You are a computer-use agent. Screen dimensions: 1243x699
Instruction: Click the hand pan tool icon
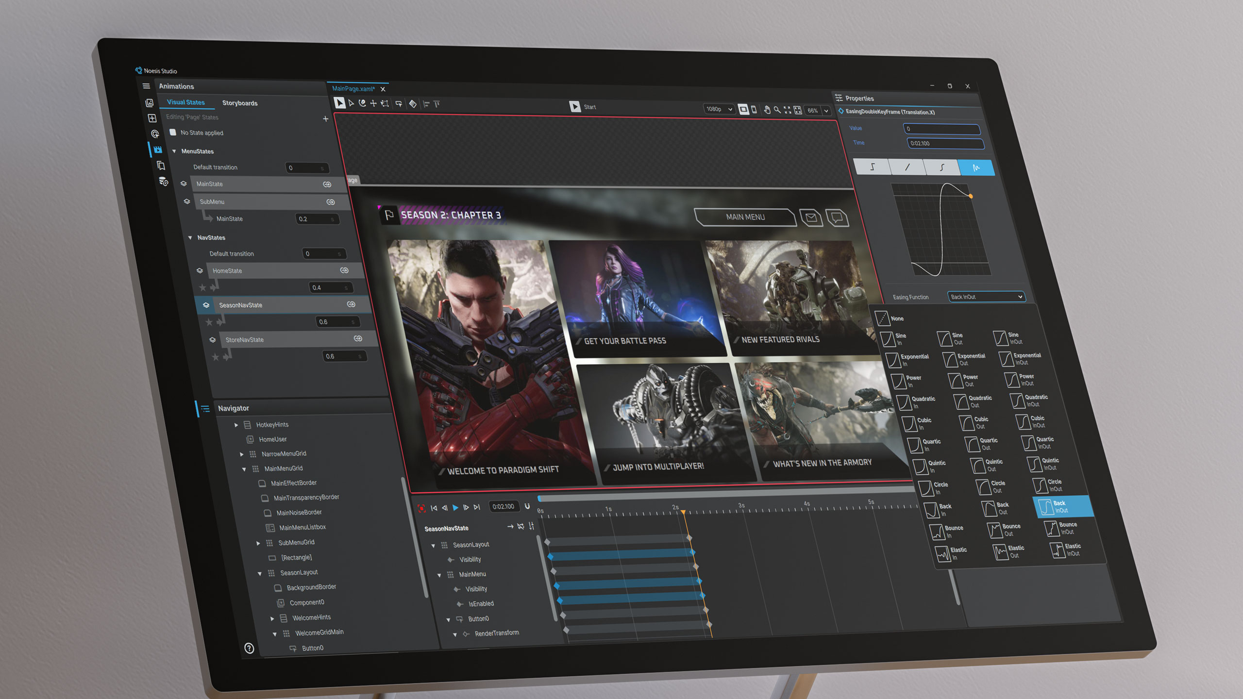(767, 110)
